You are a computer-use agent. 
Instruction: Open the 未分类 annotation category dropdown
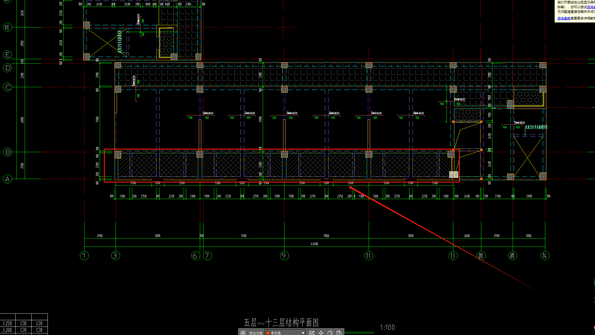point(285,333)
